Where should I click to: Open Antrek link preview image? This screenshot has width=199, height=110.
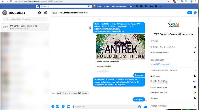[x=120, y=47]
